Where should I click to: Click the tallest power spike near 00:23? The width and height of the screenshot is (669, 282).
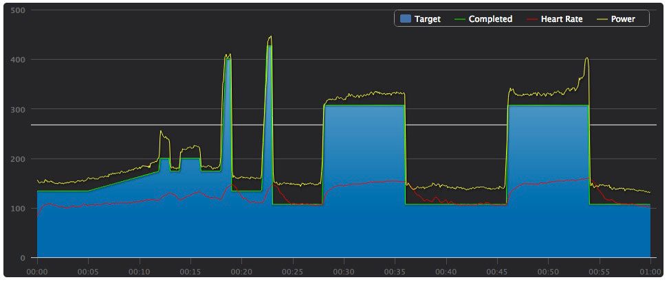tap(270, 38)
